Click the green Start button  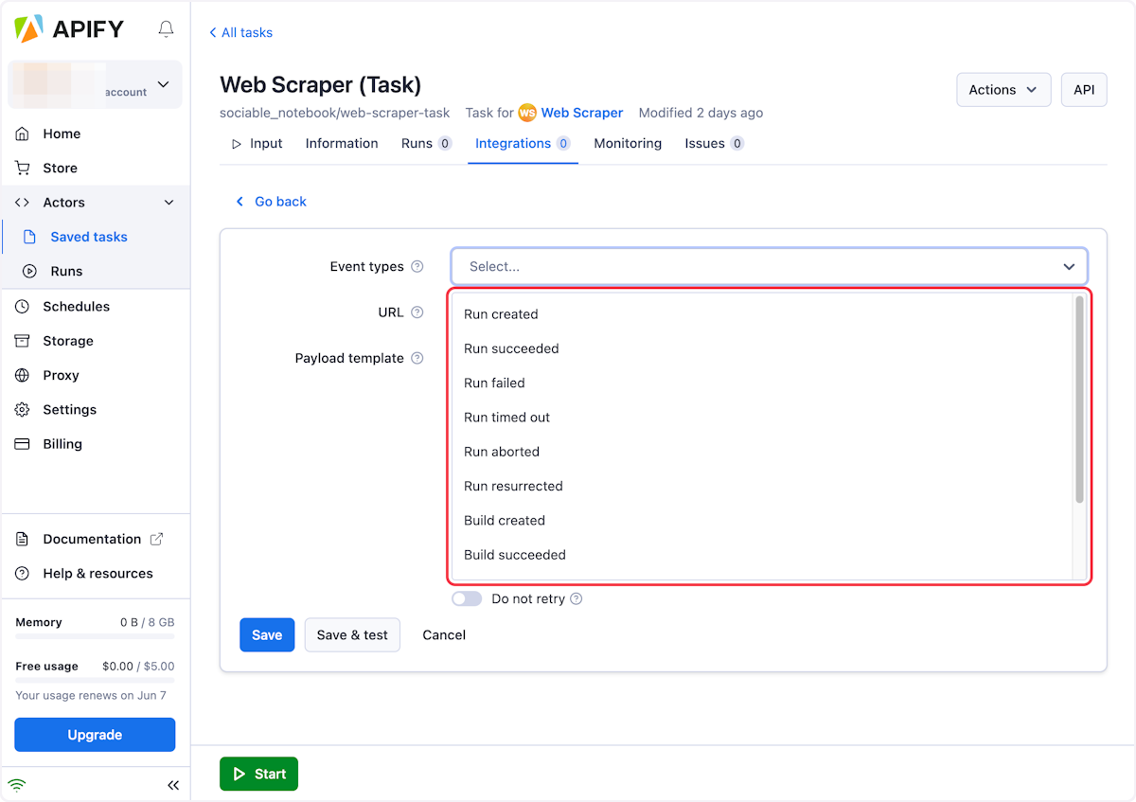coord(258,774)
